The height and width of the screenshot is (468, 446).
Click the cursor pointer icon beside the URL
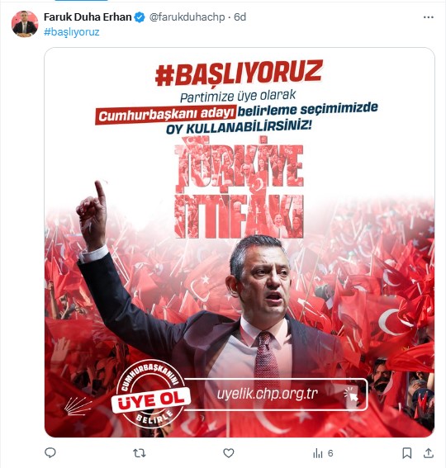coord(351,395)
